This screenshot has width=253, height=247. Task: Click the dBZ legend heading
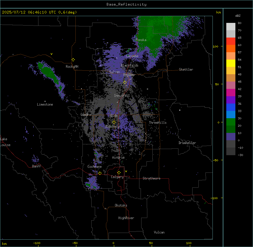(x=238, y=16)
